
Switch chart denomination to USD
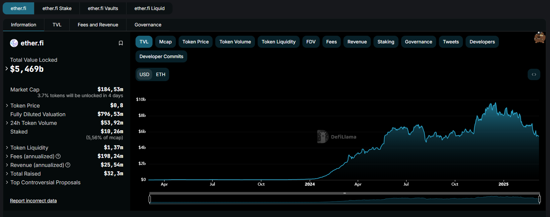click(144, 74)
